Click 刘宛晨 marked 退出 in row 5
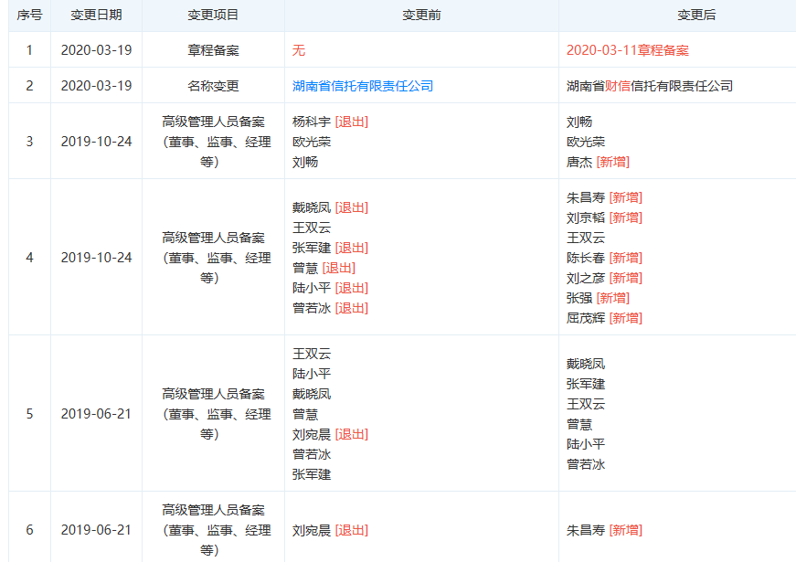 click(x=312, y=435)
